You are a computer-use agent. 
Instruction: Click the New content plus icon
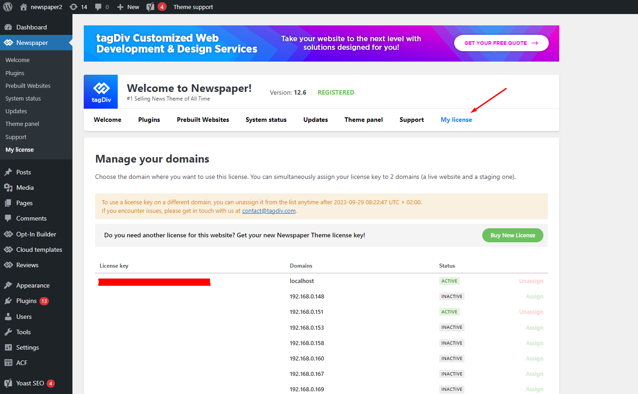point(120,7)
